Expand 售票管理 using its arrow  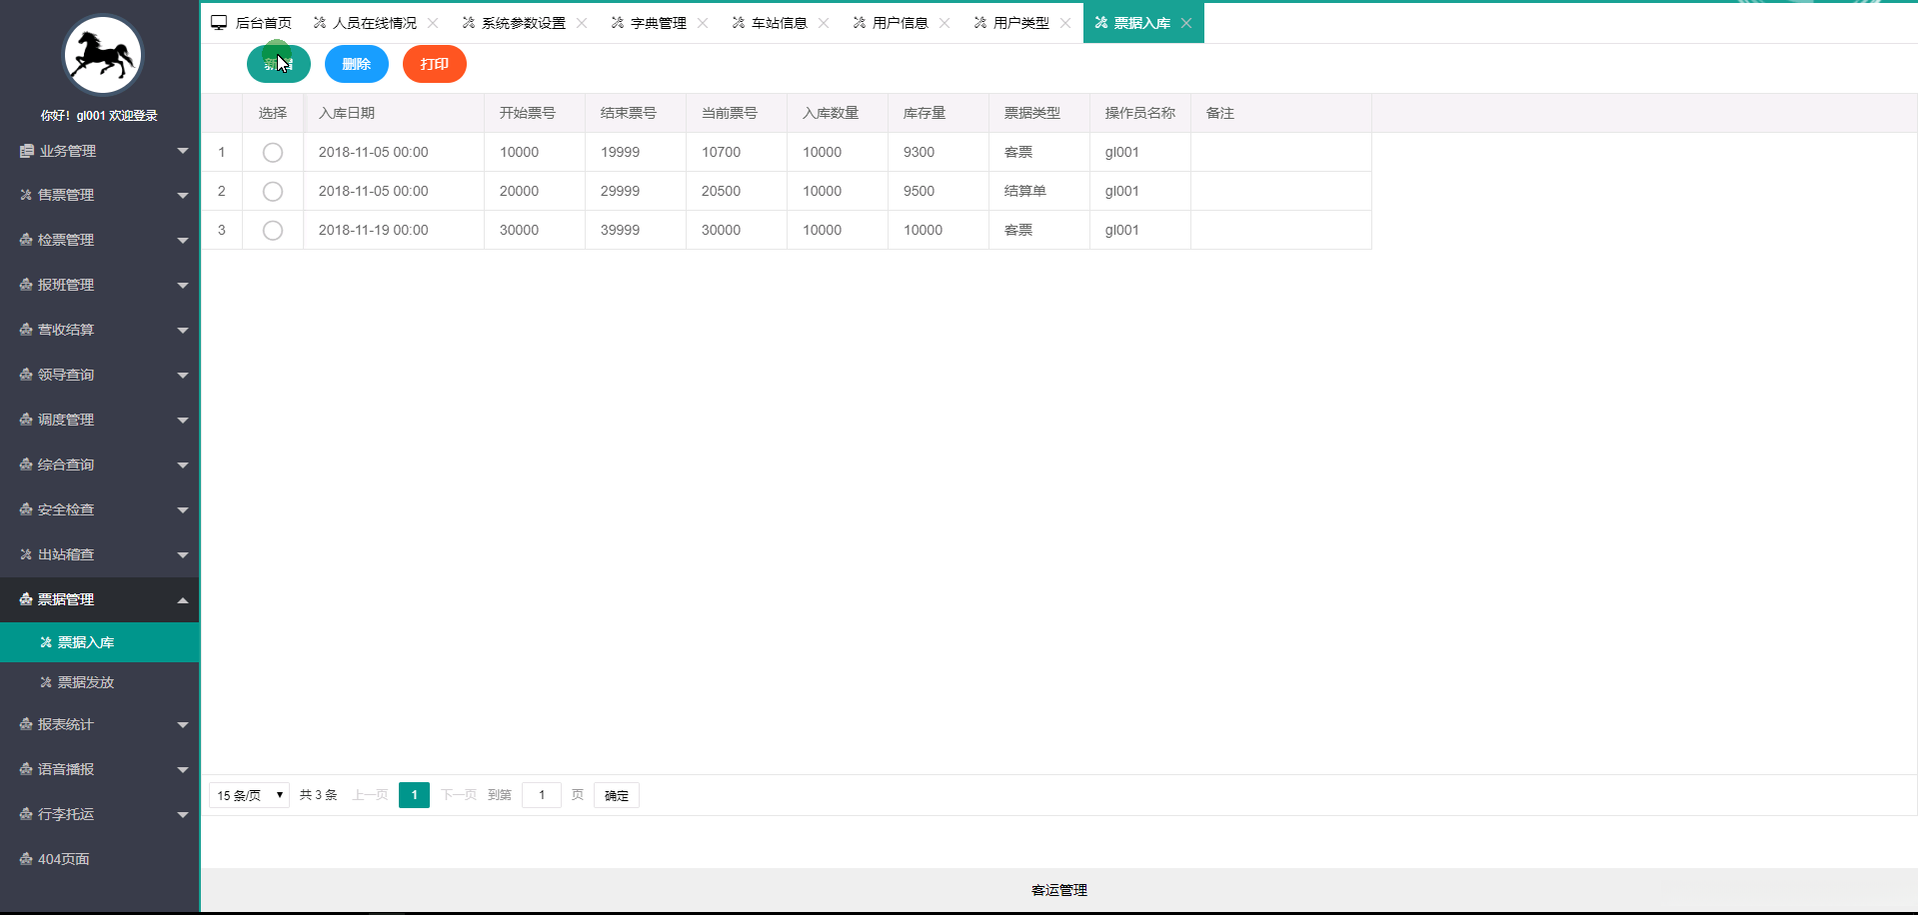click(183, 196)
